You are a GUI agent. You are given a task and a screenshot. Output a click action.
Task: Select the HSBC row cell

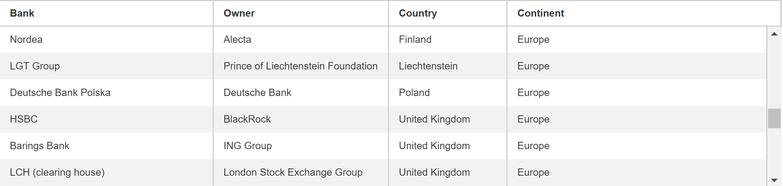107,119
